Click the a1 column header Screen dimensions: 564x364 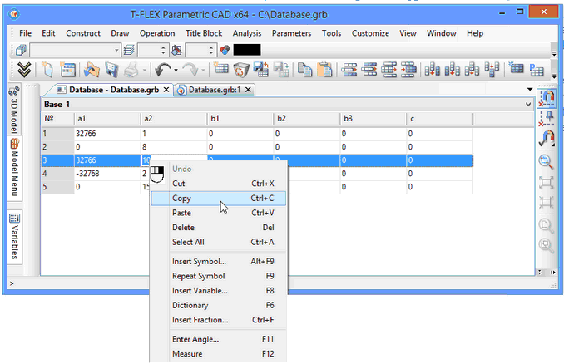point(107,119)
